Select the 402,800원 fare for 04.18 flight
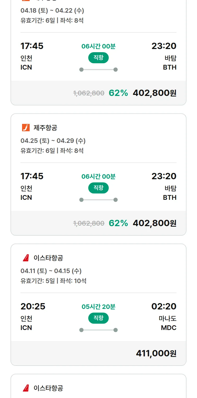The height and width of the screenshot is (398, 197). (154, 93)
